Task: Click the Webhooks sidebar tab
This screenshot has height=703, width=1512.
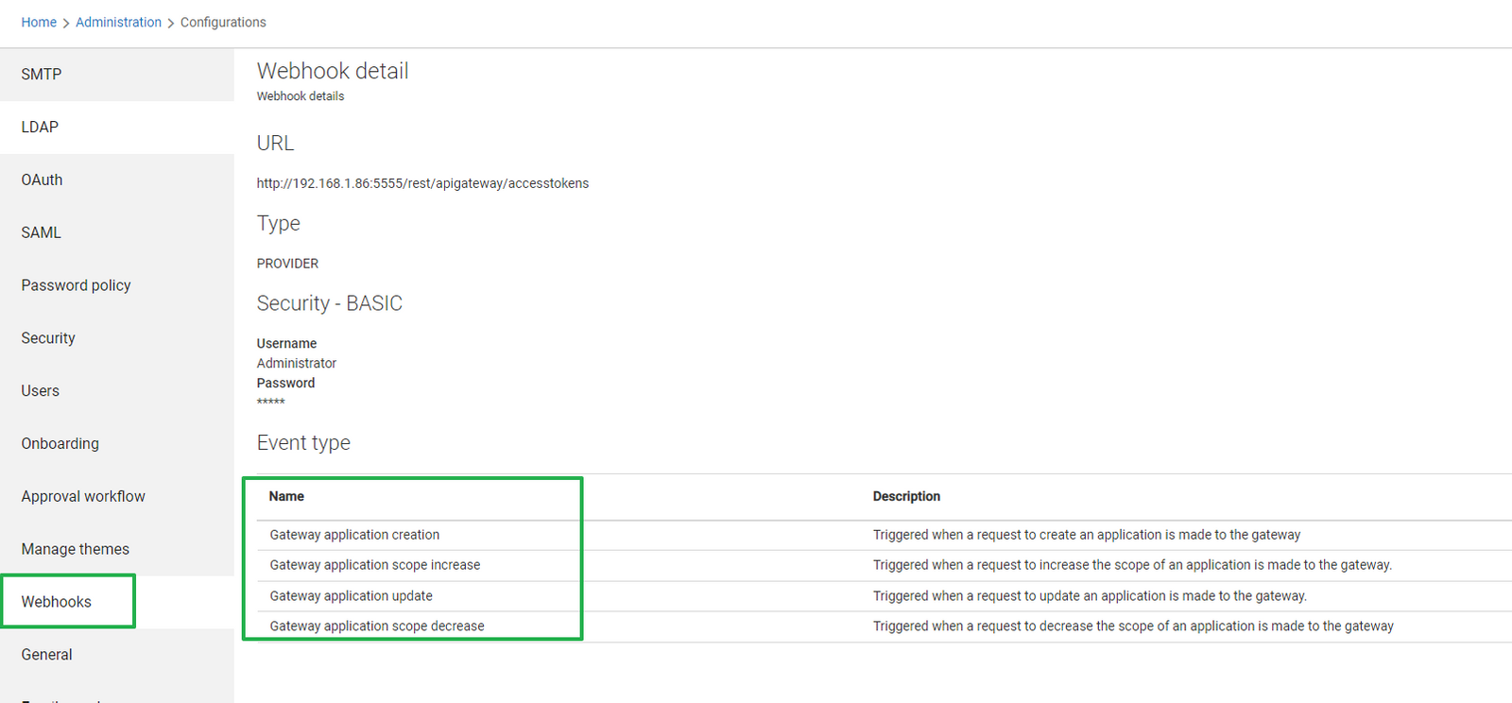Action: [x=57, y=602]
